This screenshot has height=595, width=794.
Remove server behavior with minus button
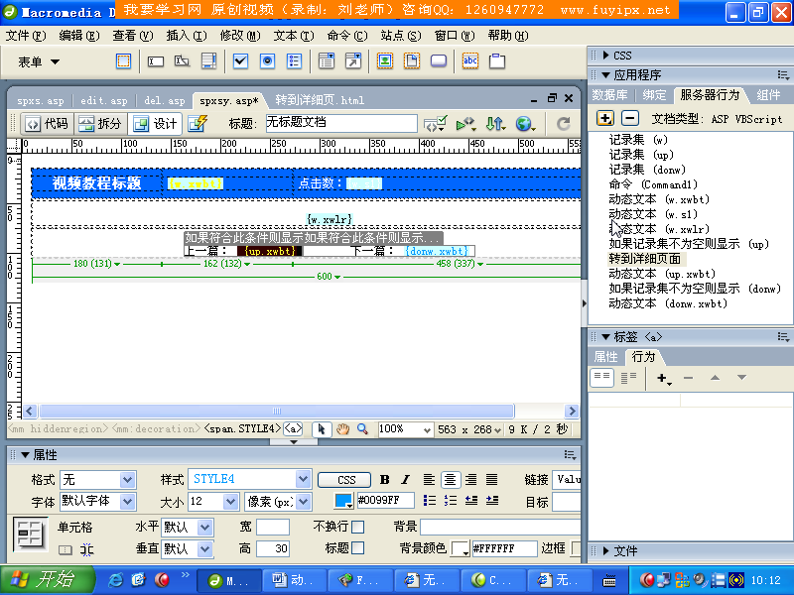[x=630, y=118]
